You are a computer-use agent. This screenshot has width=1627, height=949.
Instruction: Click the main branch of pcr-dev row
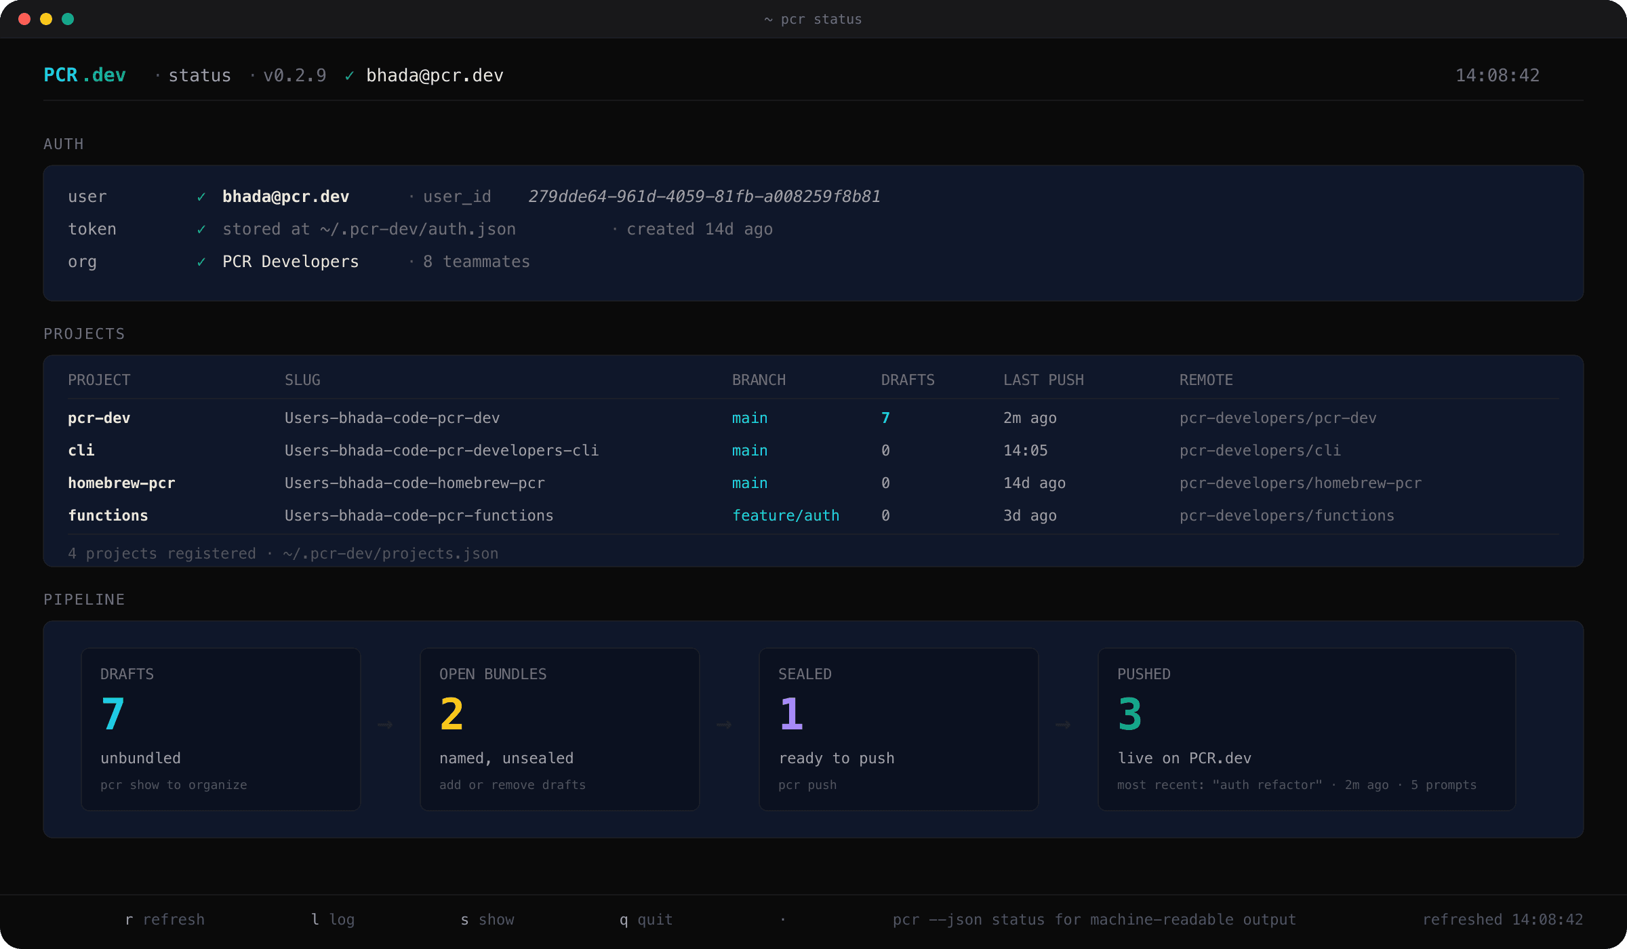(x=750, y=418)
